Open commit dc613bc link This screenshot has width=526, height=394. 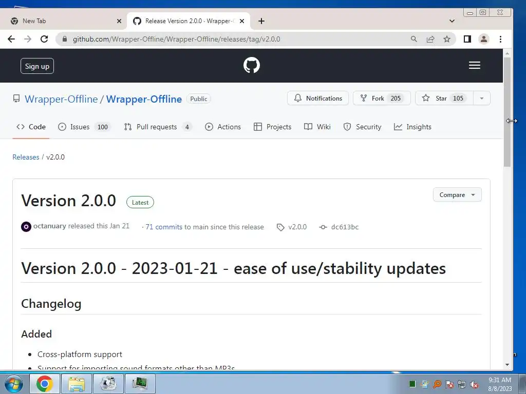click(x=339, y=227)
